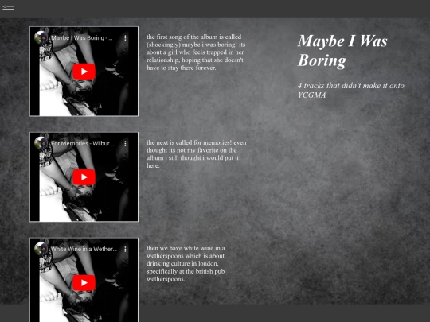Open the 'White Wine in a Wether...' video title
This screenshot has height=322, width=430.
84,249
